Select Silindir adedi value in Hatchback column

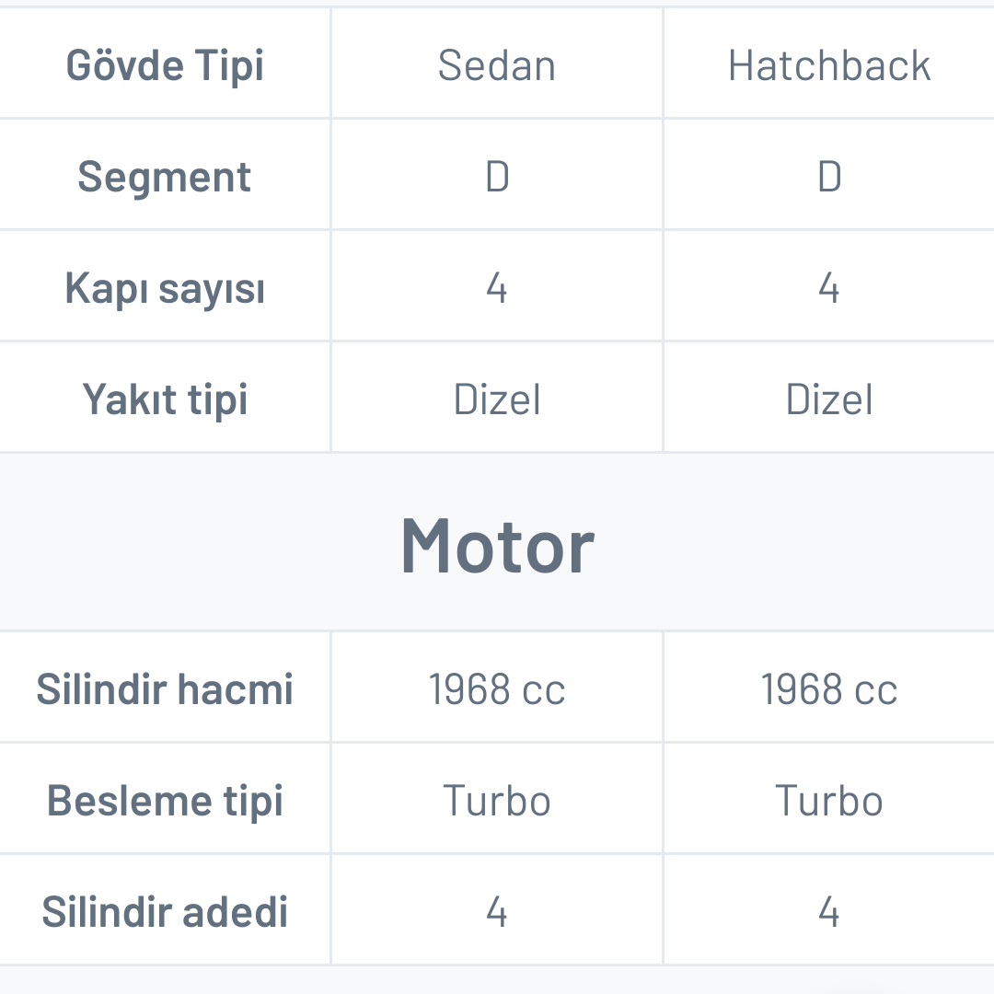tap(829, 912)
